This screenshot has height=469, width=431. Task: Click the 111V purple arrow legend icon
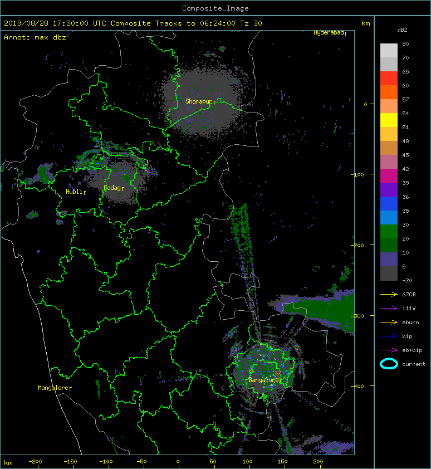point(389,309)
